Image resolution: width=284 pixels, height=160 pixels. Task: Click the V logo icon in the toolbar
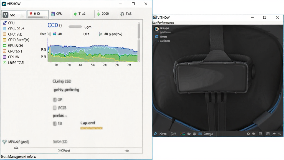pyautogui.click(x=6, y=15)
